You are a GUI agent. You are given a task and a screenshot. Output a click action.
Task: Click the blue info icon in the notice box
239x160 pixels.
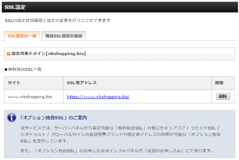(11, 117)
